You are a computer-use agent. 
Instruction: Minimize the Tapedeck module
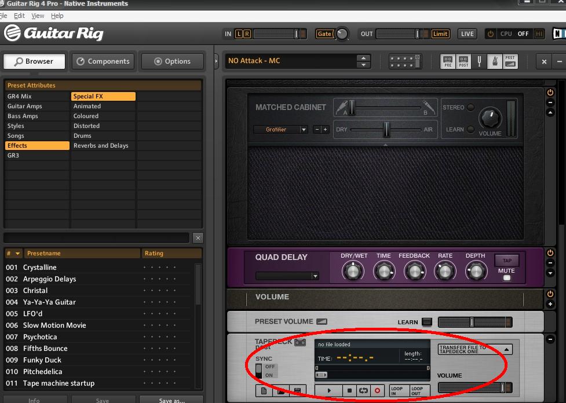tap(550, 339)
